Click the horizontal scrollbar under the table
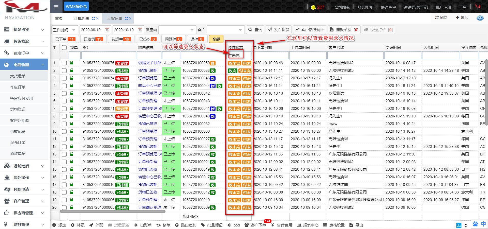This screenshot has height=229, width=488. [113, 211]
